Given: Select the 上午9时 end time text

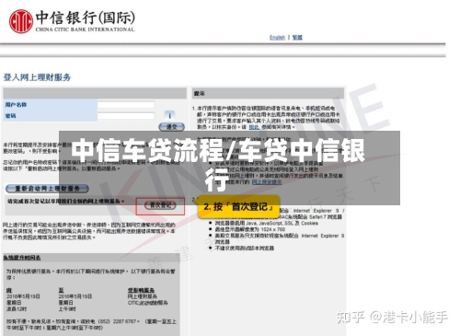Looking at the screenshot, I should [x=67, y=309].
